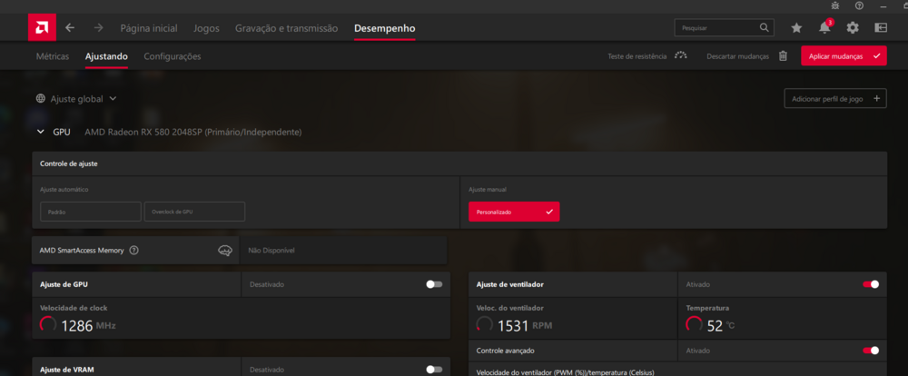Select the Personalizado manual tuning button
908x376 pixels.
(x=514, y=212)
